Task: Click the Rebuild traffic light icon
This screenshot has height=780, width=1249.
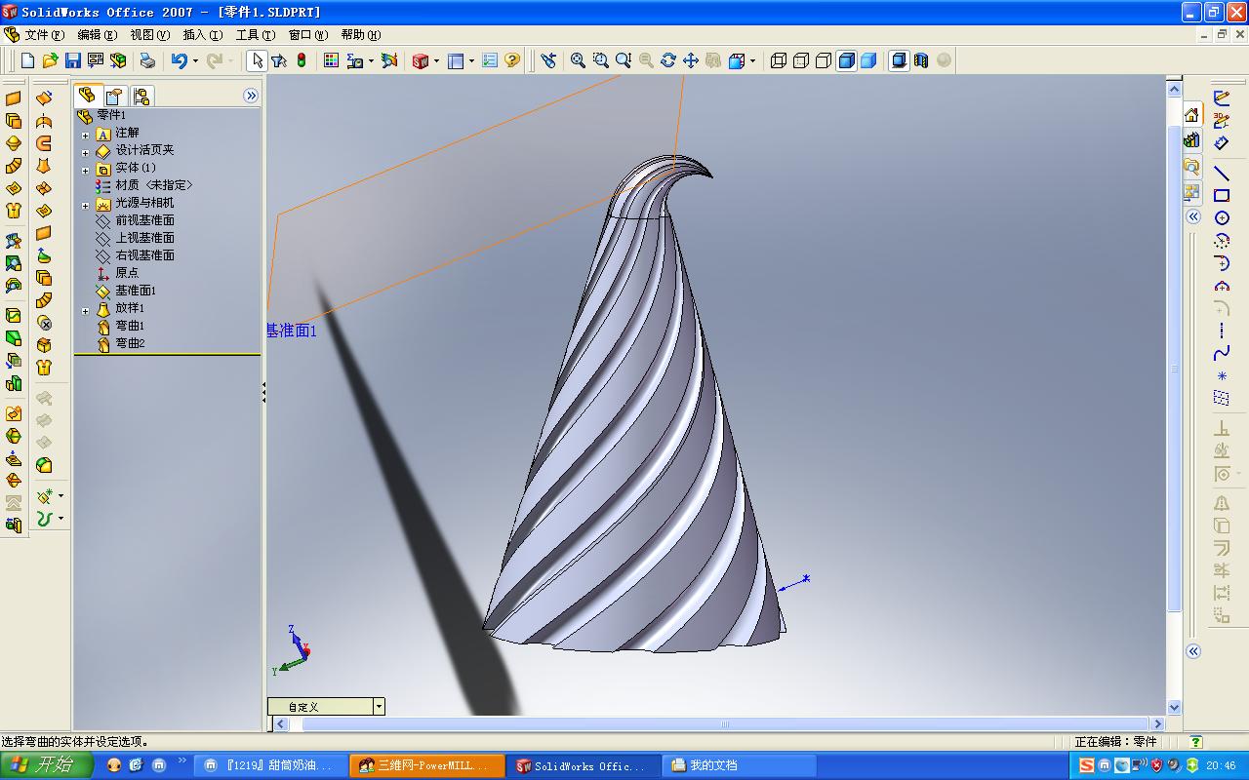Action: (302, 60)
